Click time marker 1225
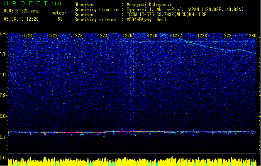261x166 pixels. click(x=127, y=36)
